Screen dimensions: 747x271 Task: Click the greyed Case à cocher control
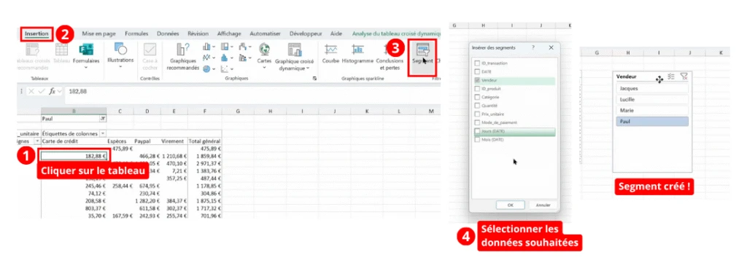[150, 55]
